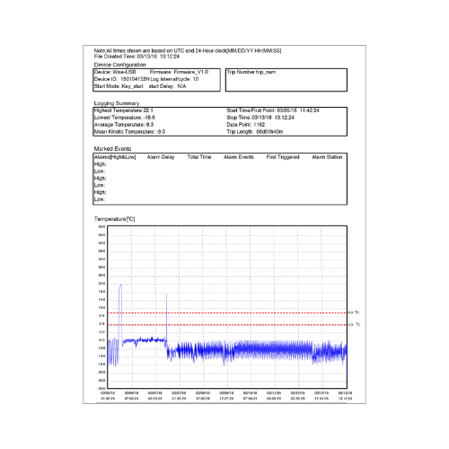449x449 pixels.
Task: Click the 'Data Point: 1162' entry
Action: (x=246, y=125)
